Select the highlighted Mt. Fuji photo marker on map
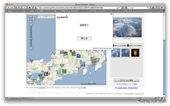The width and height of the screenshot is (170, 106). pos(83,64)
